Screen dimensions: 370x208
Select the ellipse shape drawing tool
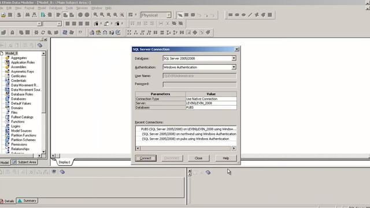(x=243, y=15)
